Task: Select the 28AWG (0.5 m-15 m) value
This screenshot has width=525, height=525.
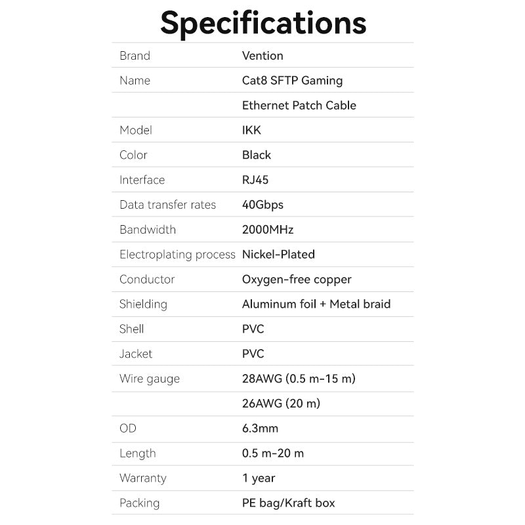Action: click(x=299, y=379)
